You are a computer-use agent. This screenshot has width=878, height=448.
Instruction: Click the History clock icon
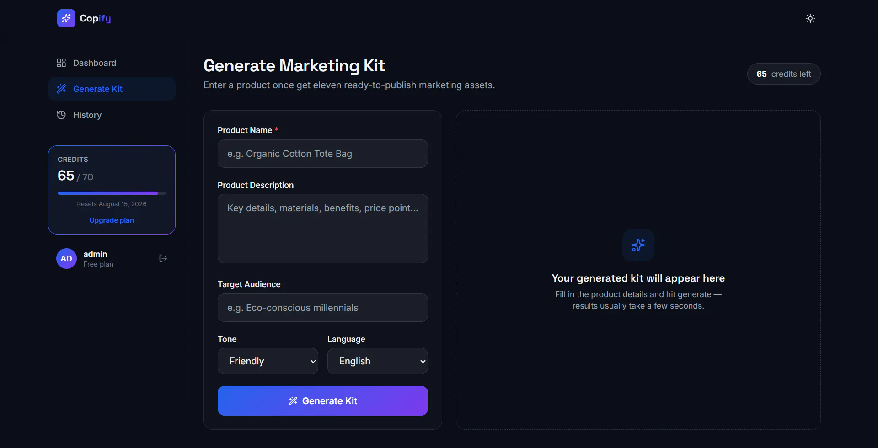point(61,115)
